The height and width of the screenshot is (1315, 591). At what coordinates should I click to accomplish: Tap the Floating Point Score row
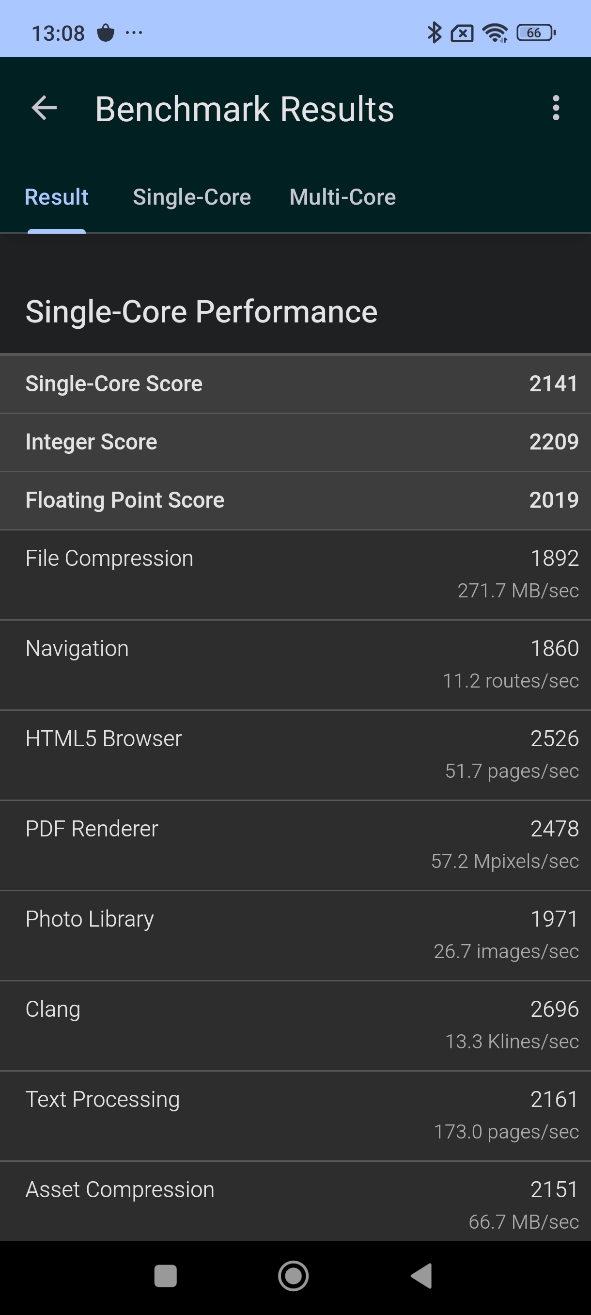click(x=296, y=500)
